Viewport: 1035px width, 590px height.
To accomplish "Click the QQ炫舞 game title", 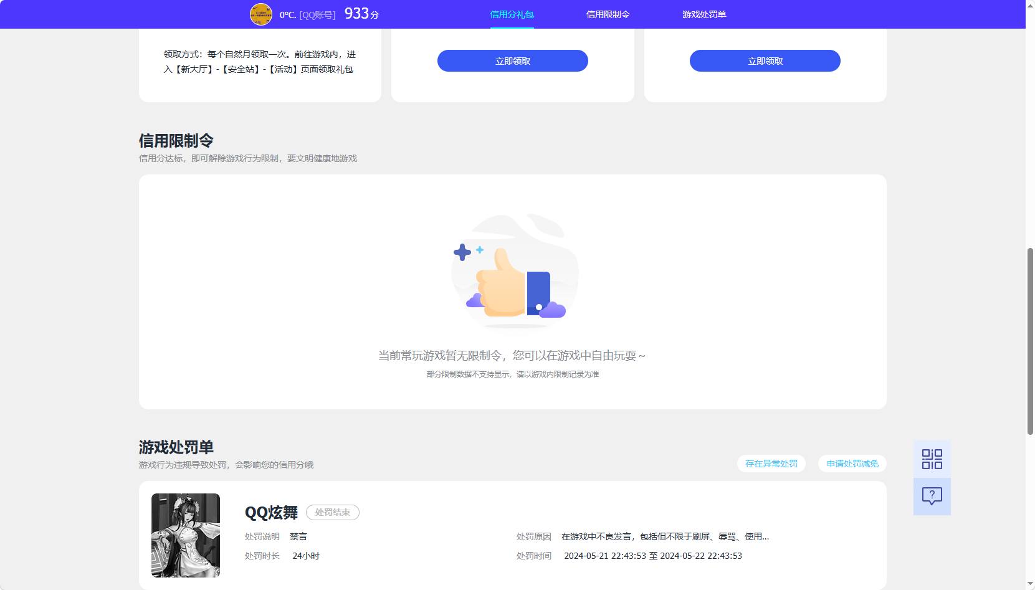I will click(x=271, y=513).
